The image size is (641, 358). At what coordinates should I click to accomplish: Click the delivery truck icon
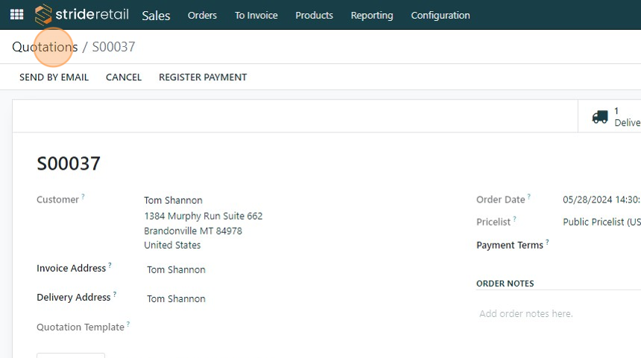click(600, 117)
